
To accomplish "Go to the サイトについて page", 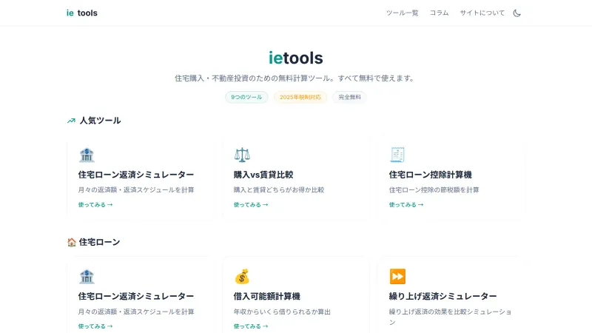I will click(x=482, y=13).
